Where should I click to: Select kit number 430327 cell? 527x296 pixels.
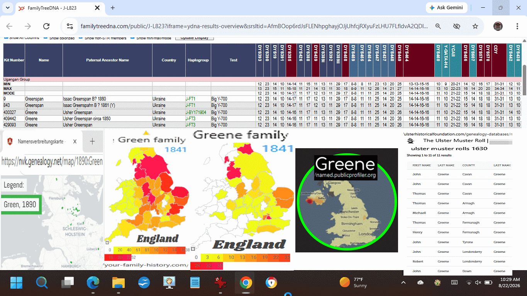pyautogui.click(x=14, y=112)
